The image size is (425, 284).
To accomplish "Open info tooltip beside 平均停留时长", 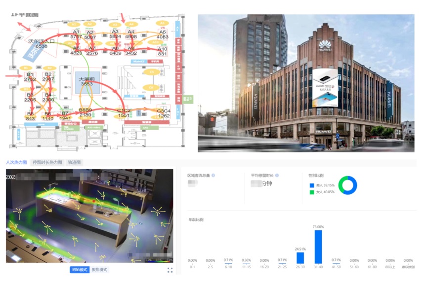I will point(277,175).
